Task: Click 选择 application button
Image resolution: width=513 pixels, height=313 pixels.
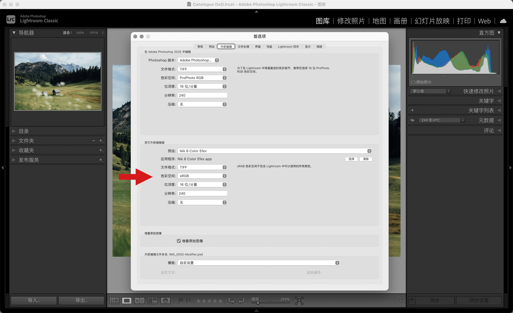Action: 351,159
